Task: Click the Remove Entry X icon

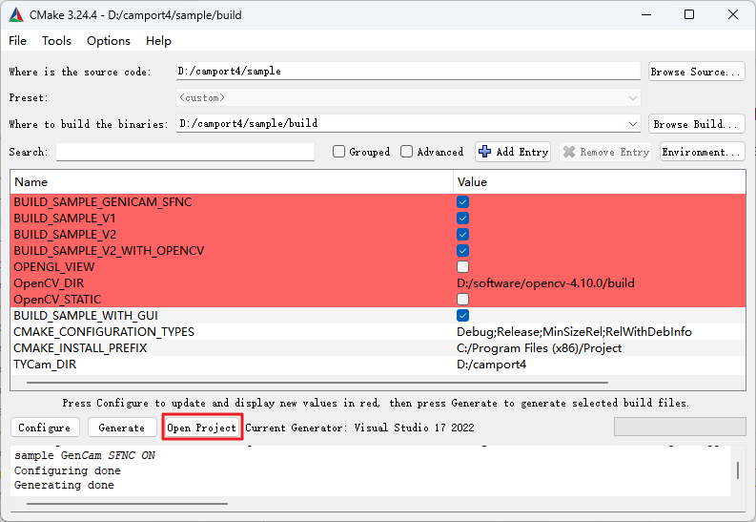Action: point(569,152)
